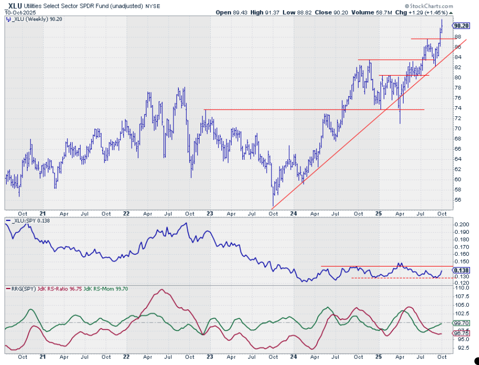This screenshot has height=365, width=479.
Task: Click the boxed 96.75 RS-Ratio axis label
Action: [x=461, y=333]
